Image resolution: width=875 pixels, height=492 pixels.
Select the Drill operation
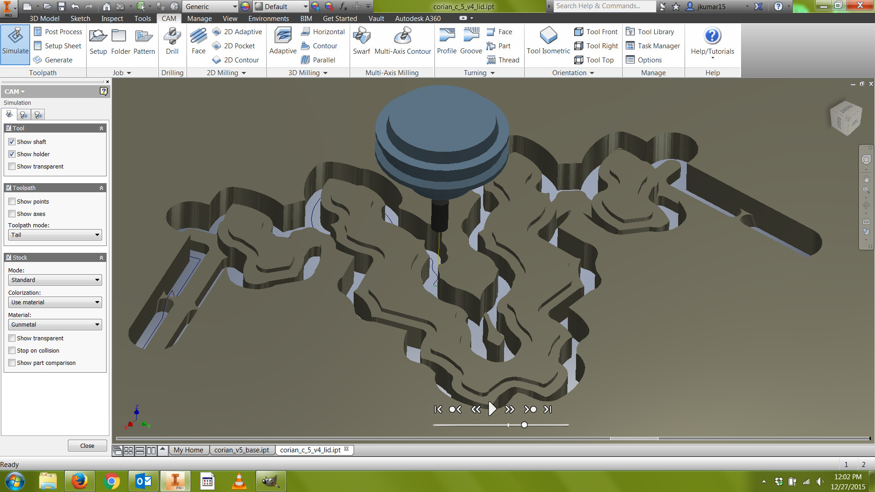click(172, 41)
